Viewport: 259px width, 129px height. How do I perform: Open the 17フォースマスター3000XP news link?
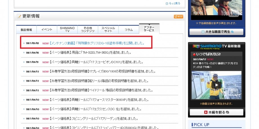99,100
